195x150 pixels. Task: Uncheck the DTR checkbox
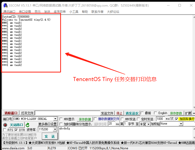coord(16,130)
